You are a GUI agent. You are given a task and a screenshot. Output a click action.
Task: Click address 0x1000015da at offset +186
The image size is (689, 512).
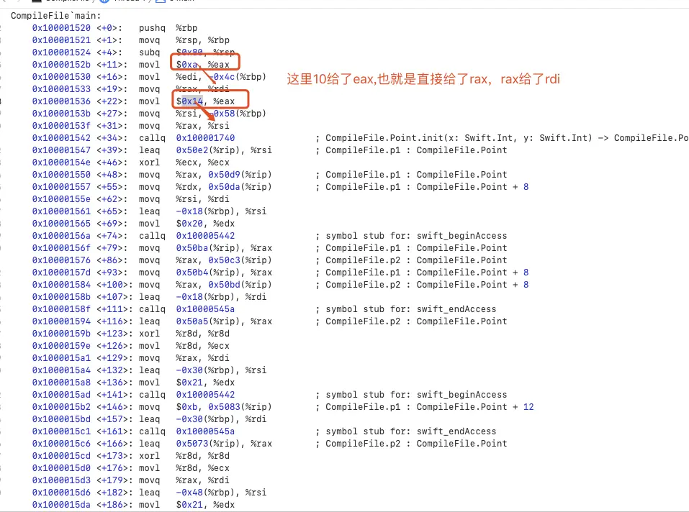tap(61, 505)
